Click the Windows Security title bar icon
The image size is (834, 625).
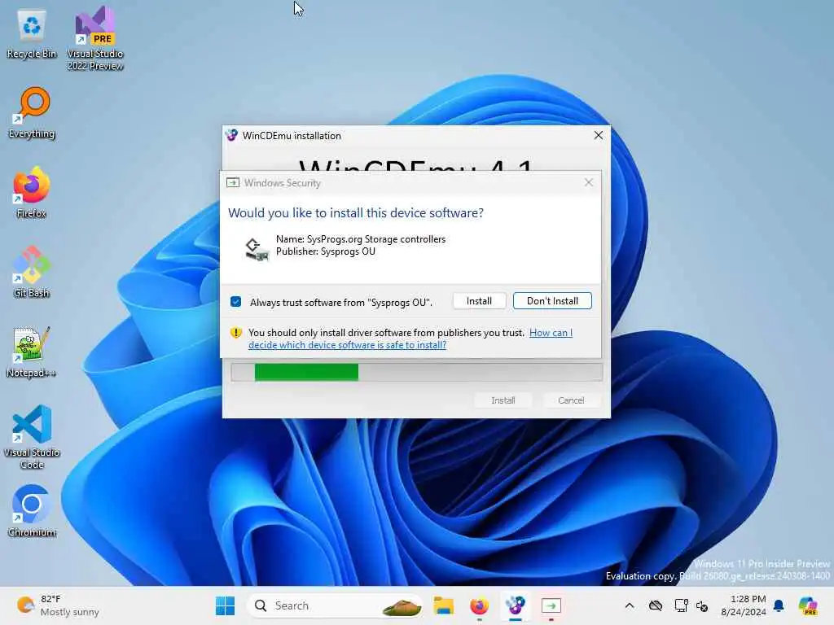(233, 183)
